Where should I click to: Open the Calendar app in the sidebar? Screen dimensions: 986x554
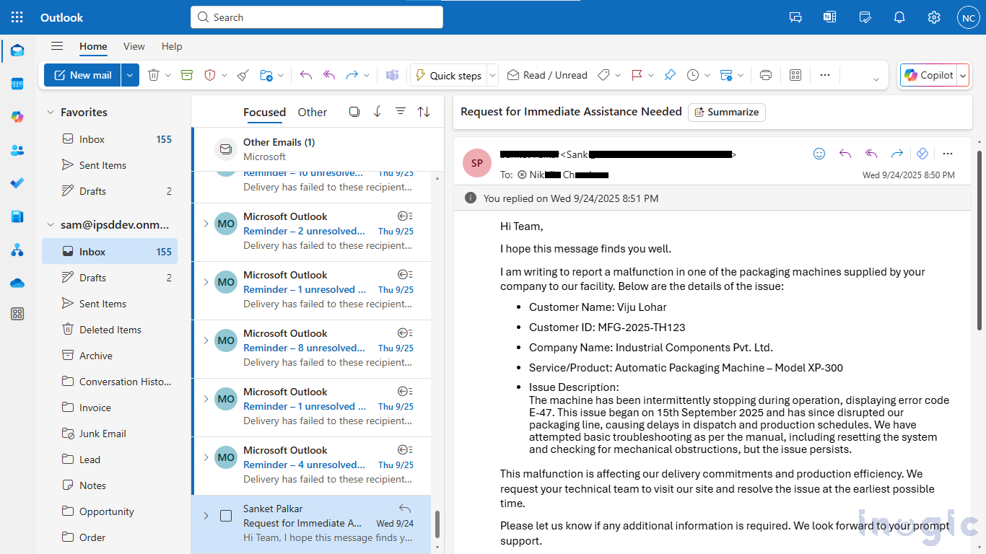[x=17, y=84]
